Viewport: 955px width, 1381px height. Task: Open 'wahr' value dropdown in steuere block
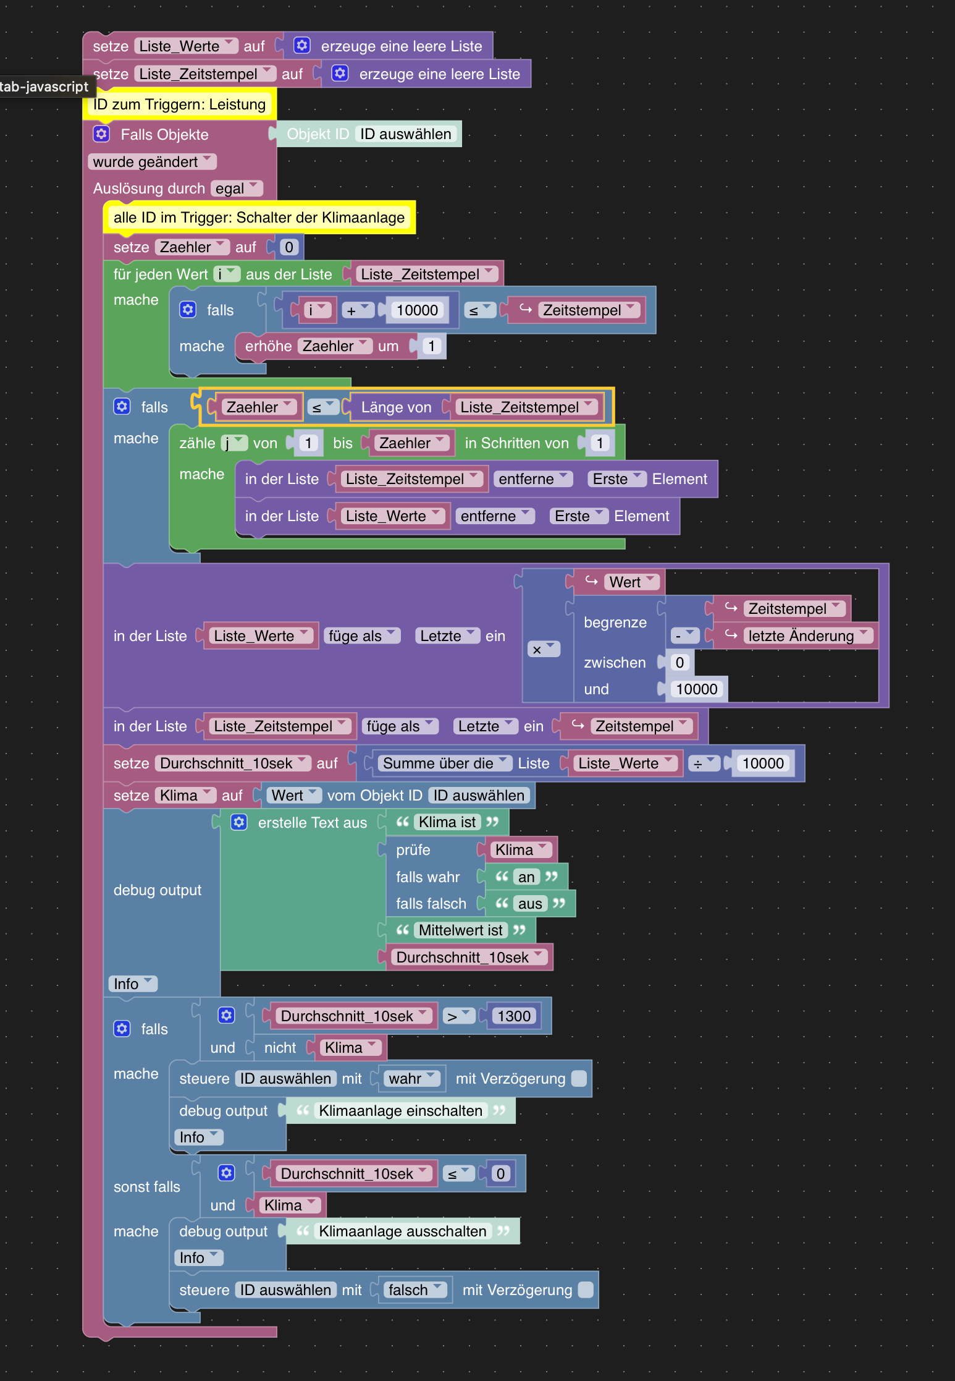point(412,1078)
